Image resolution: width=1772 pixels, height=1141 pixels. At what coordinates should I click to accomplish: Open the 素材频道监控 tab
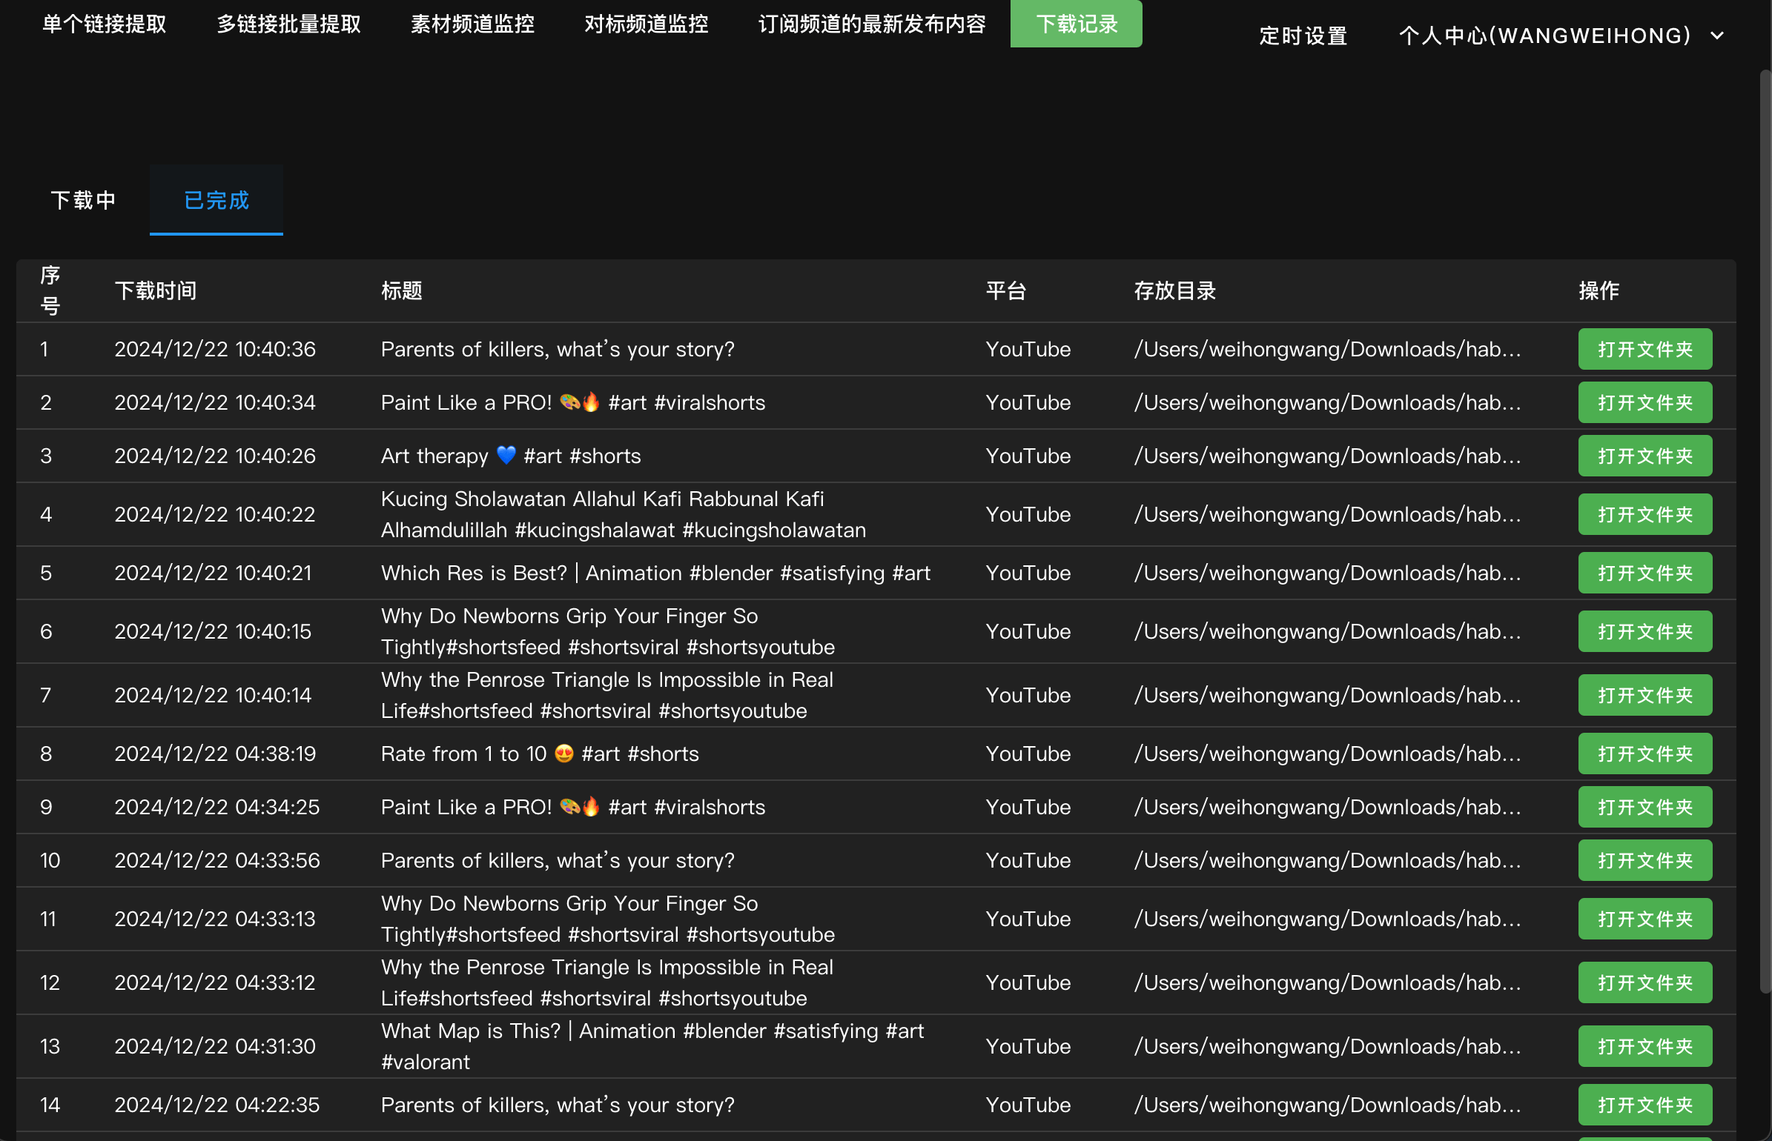pos(472,24)
